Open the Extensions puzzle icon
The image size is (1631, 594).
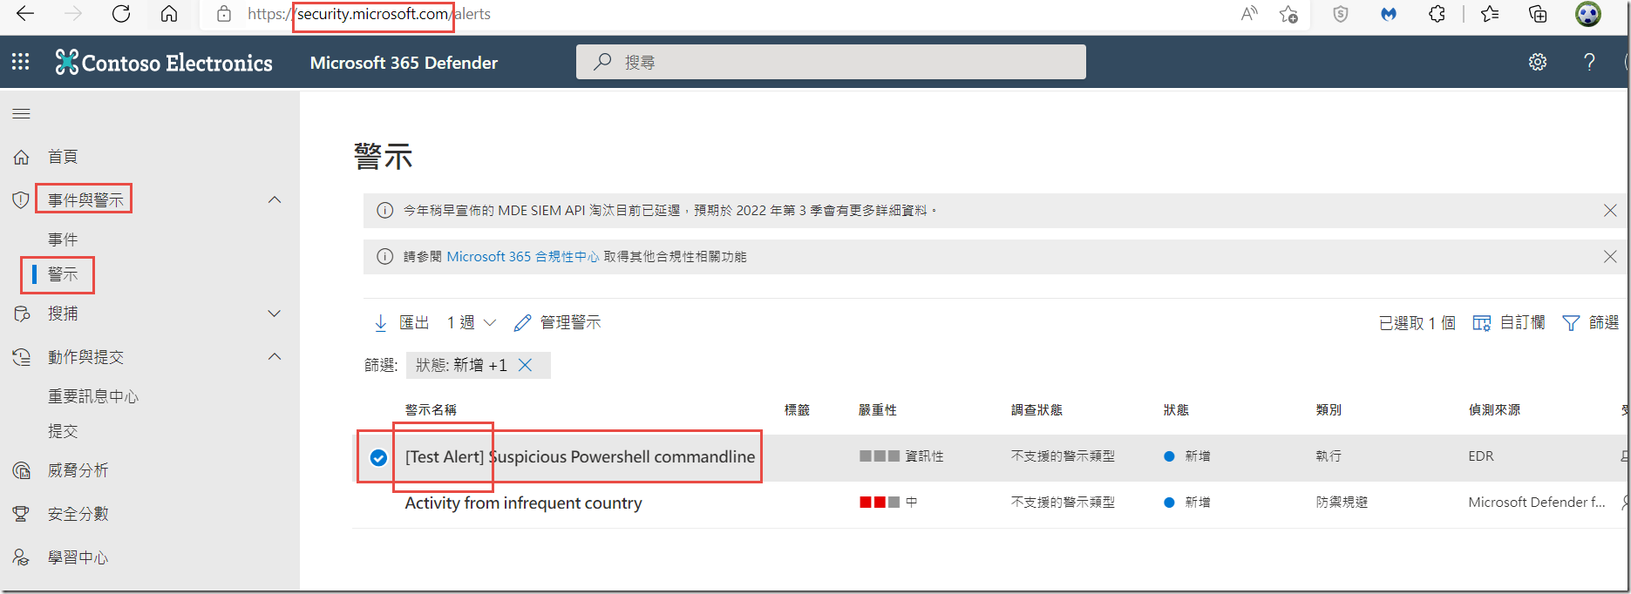click(x=1437, y=14)
